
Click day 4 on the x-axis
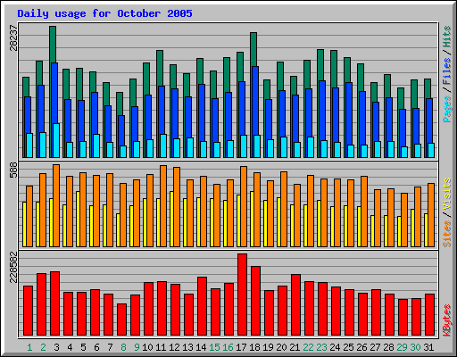70,347
